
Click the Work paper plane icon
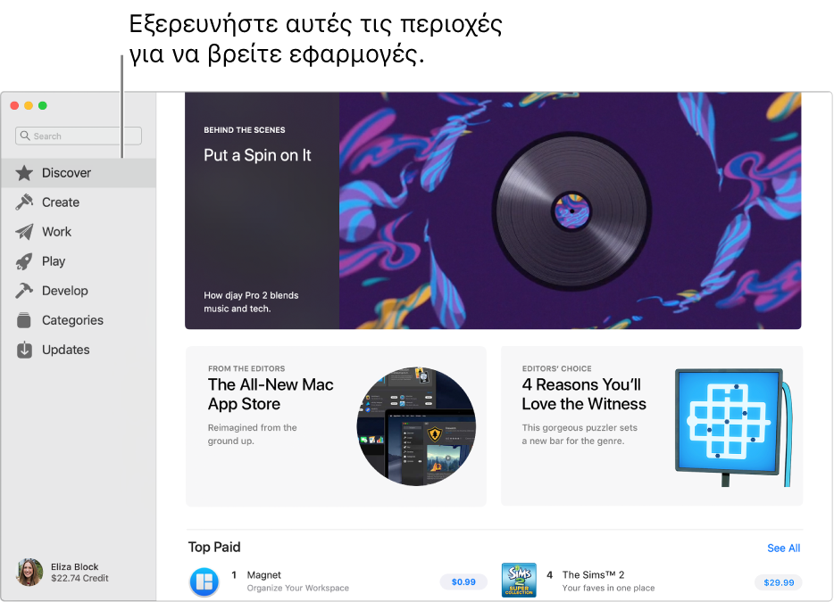click(x=24, y=232)
